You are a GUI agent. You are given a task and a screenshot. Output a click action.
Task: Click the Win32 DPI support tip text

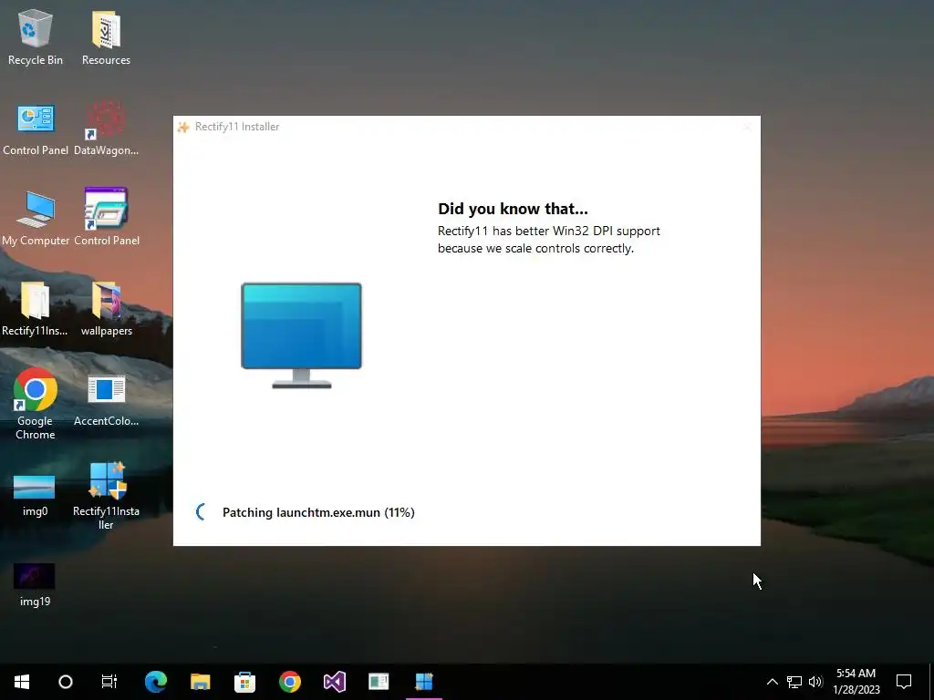(548, 240)
